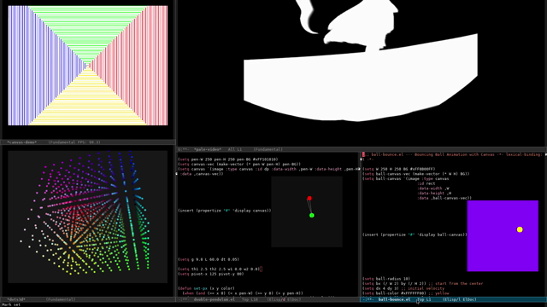This screenshot has height=307, width=547.
Task: Click the *dots3d* buffer name in mode line
Action: coord(16,299)
